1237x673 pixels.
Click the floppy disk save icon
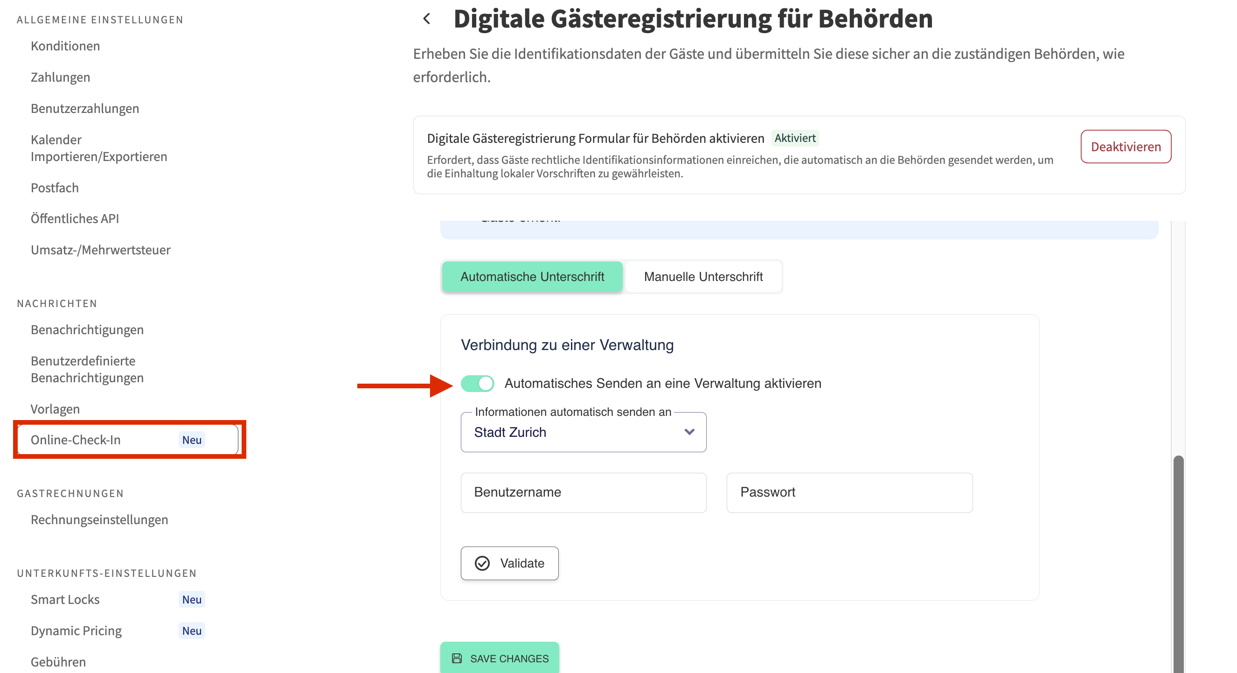(x=457, y=658)
